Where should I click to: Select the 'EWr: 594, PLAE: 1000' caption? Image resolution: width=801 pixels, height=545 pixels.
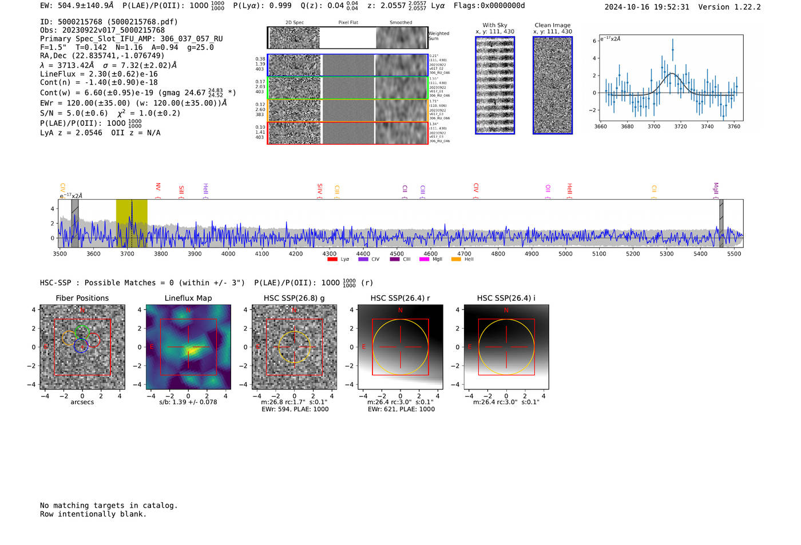point(295,409)
